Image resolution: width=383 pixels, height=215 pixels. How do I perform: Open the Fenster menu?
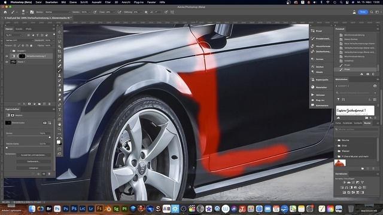point(151,2)
